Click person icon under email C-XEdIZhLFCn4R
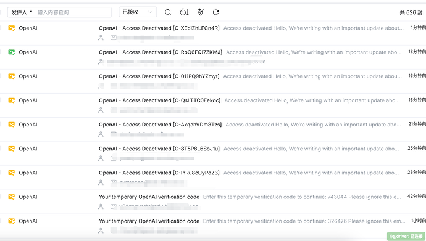 [x=101, y=38]
